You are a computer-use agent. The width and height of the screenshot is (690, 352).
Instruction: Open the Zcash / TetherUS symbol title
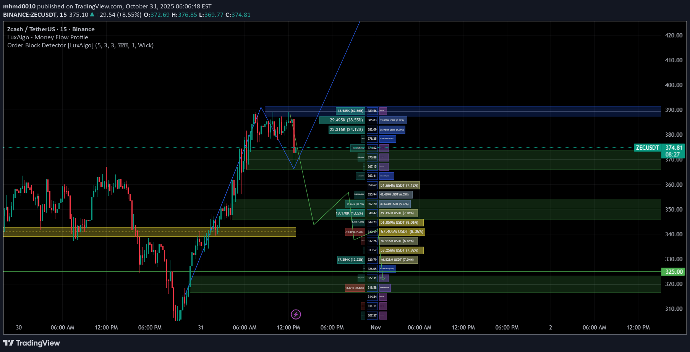[x=51, y=29]
